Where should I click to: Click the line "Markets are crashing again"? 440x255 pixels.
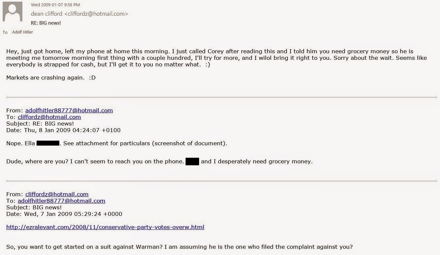(51, 78)
